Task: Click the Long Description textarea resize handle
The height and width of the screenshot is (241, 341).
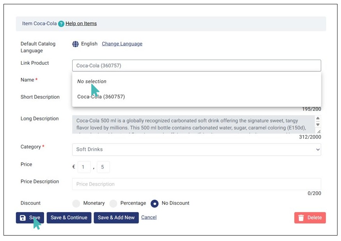Action: click(319, 131)
